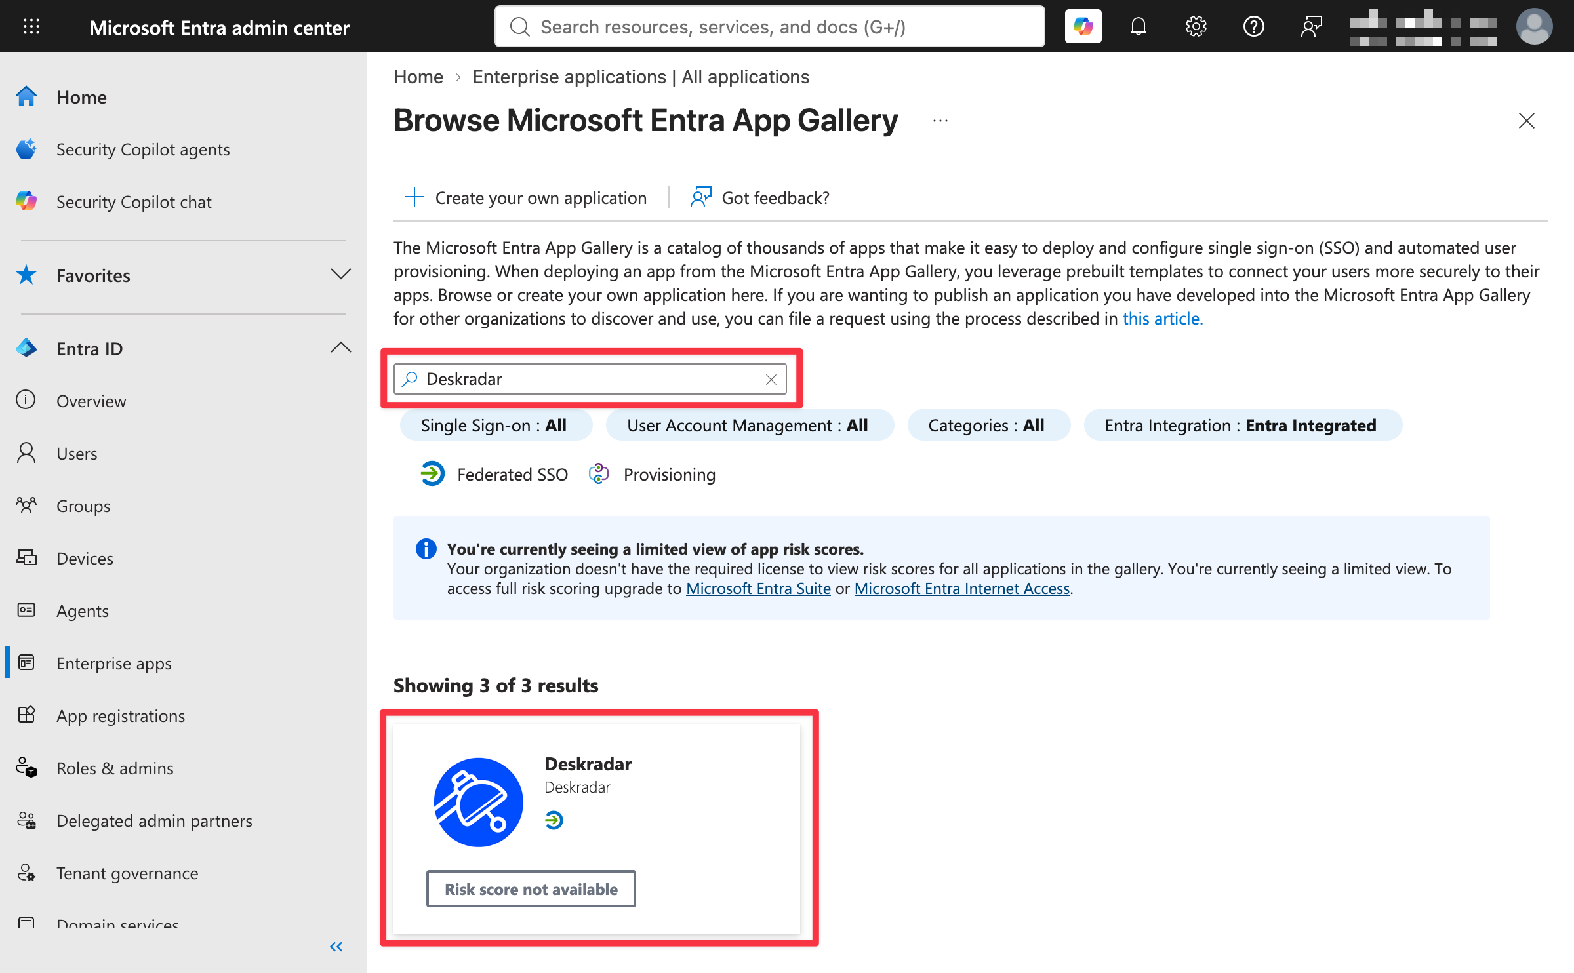
Task: Open the User Account Management filter
Action: (x=750, y=425)
